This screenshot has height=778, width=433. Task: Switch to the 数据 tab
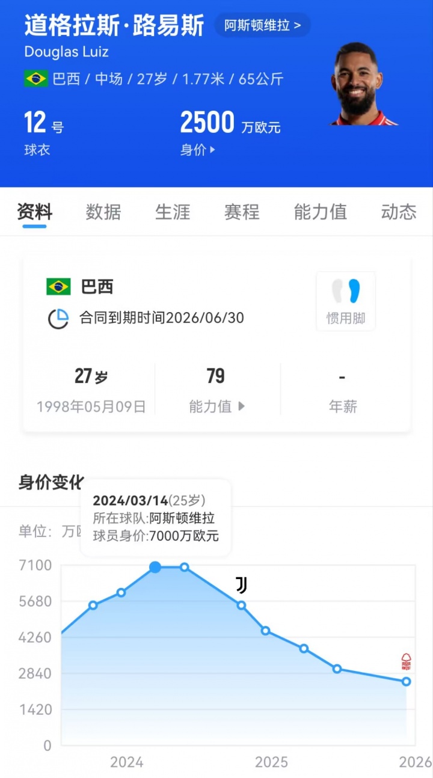tap(103, 212)
